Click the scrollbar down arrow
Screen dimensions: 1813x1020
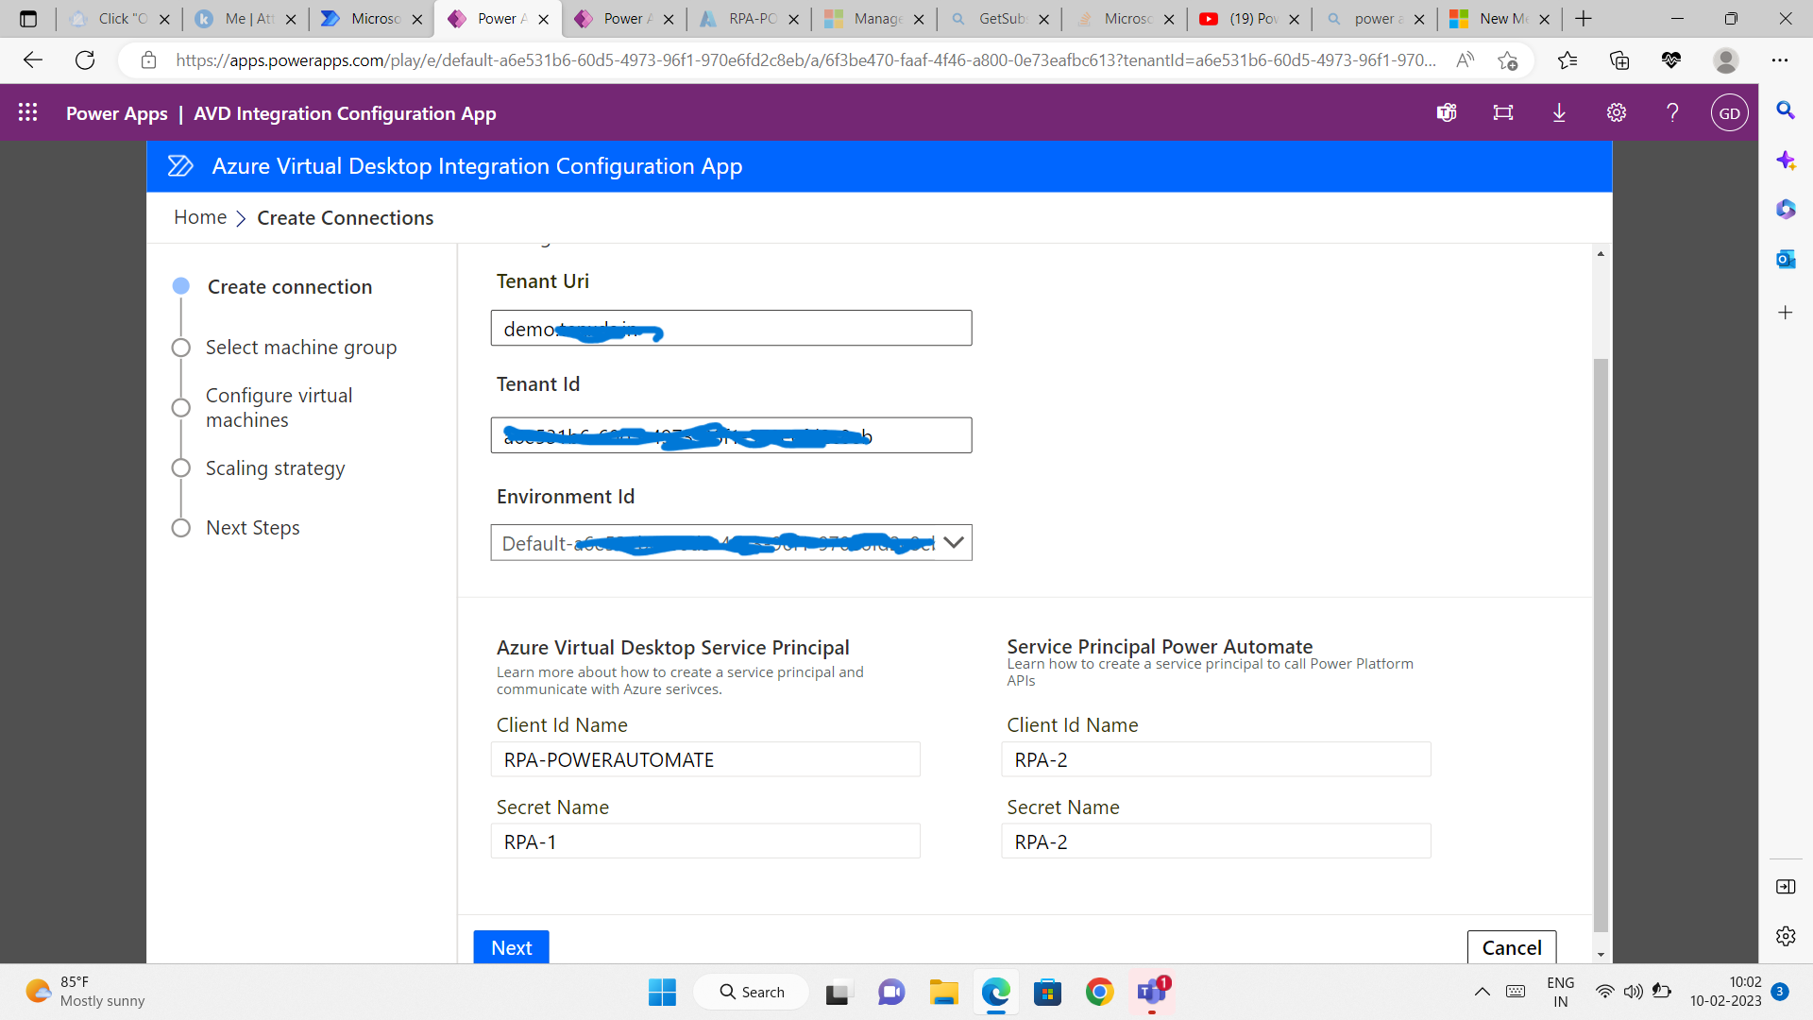(x=1600, y=954)
